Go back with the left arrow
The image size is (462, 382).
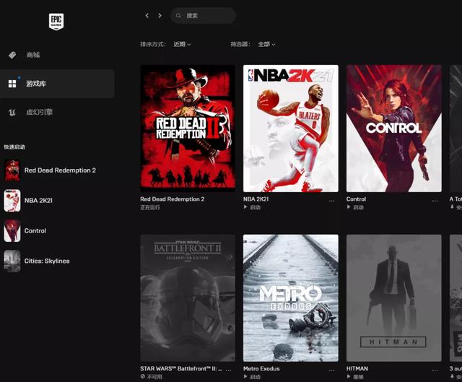[x=147, y=15]
